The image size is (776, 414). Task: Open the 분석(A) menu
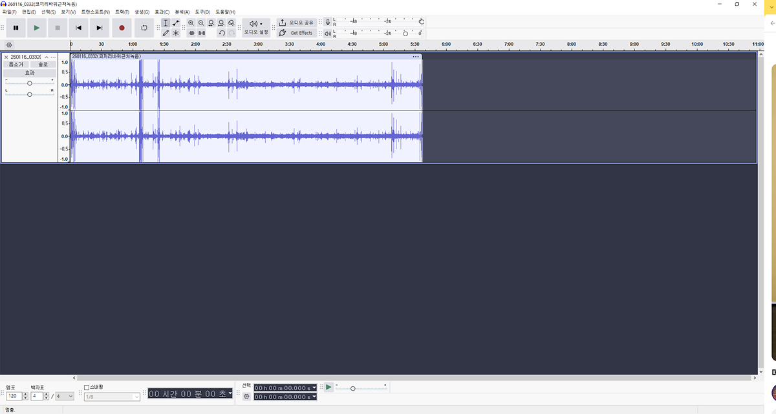point(182,12)
